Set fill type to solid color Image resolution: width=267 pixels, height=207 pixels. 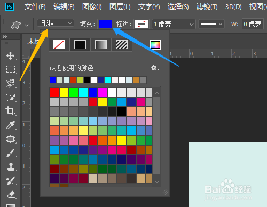point(80,44)
